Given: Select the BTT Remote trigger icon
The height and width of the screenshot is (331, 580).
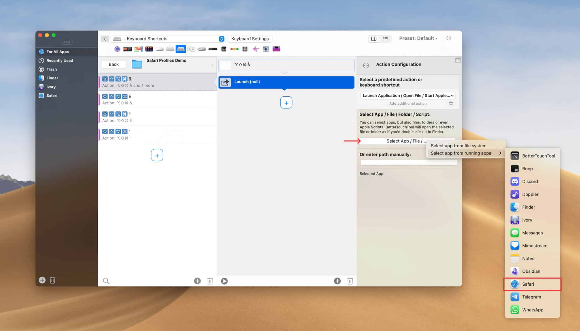Looking at the screenshot, I should click(x=224, y=49).
